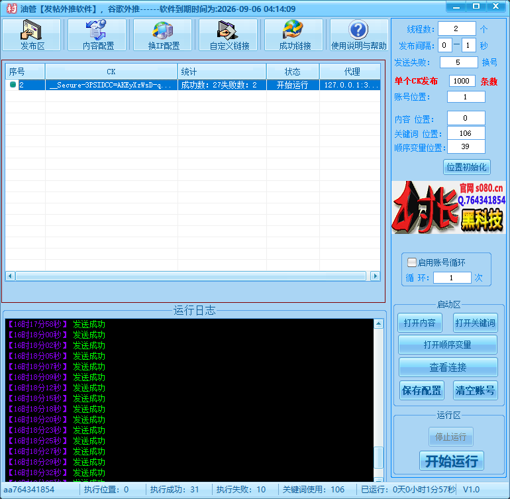
Task: Click status bar 执行失败: 10
Action: coord(241,489)
